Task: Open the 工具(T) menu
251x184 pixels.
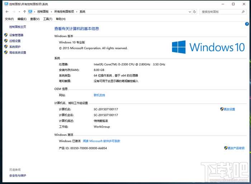Action: (x=48, y=19)
